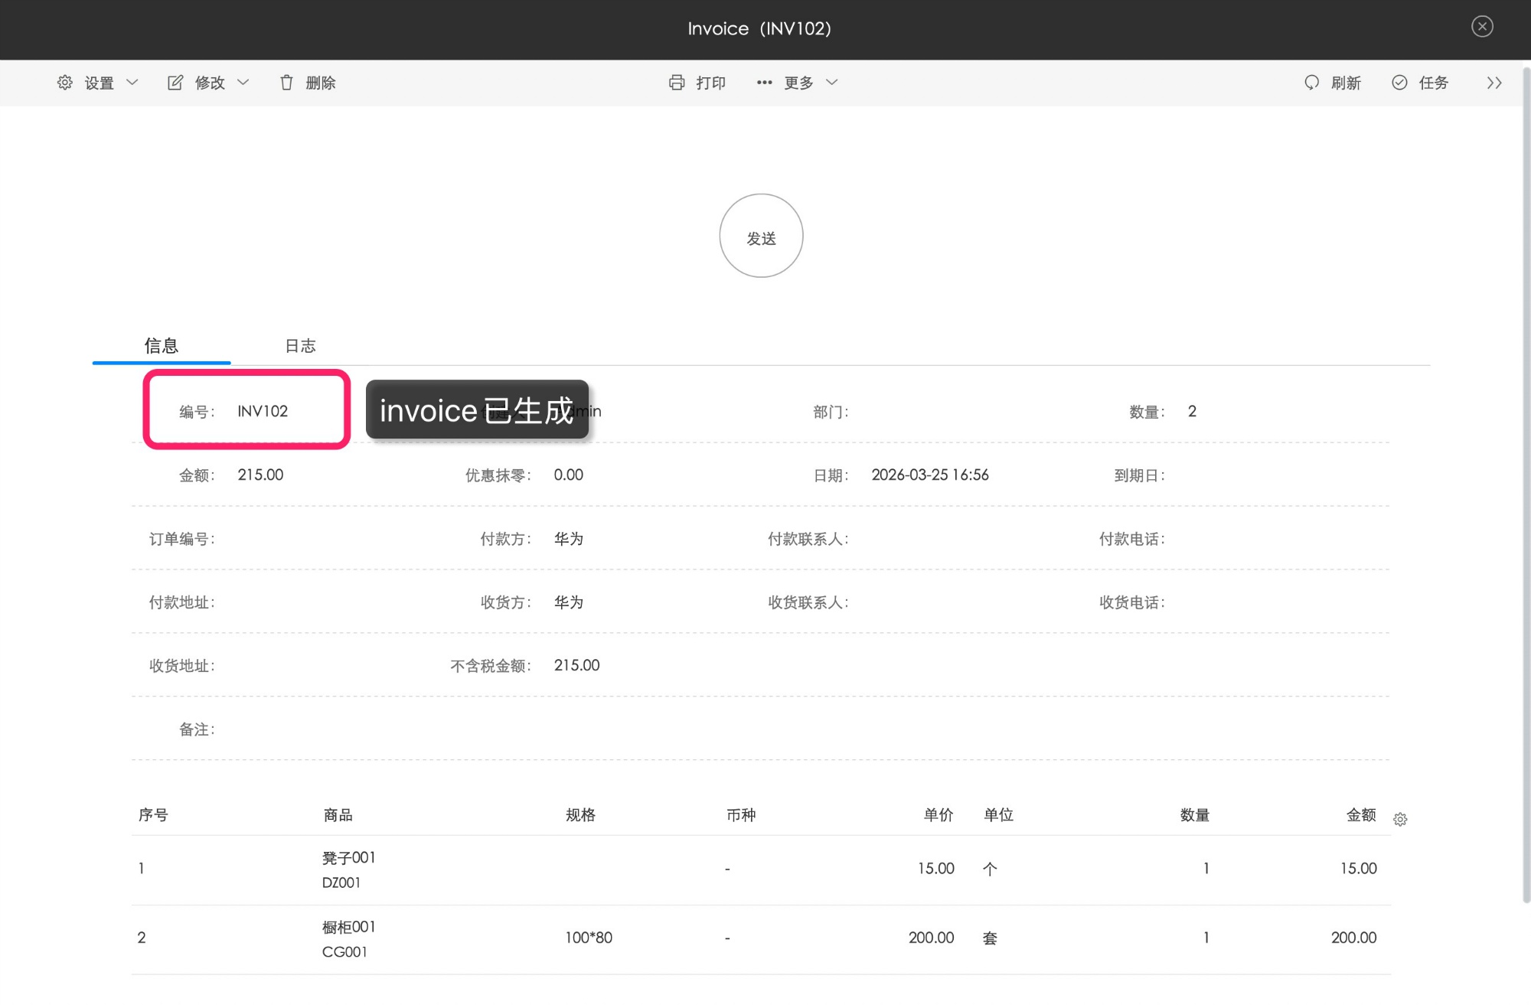
Task: Close the Invoice INV102 dialog
Action: [1482, 27]
